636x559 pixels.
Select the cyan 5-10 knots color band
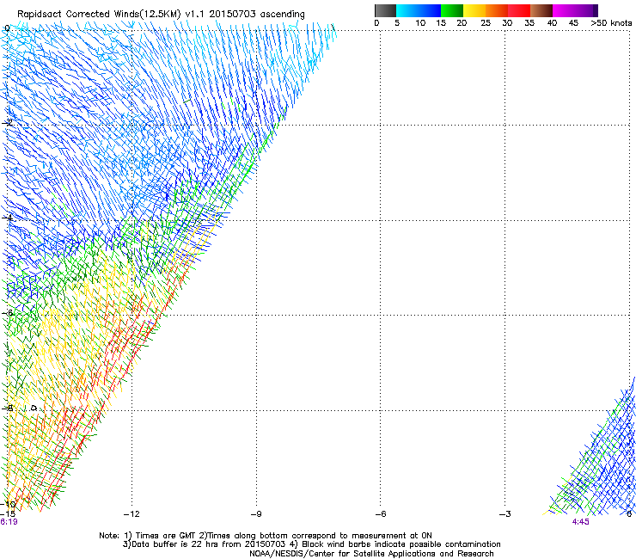click(407, 10)
